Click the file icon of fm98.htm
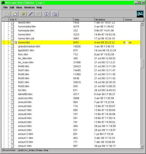This screenshot has width=146, height=154. click(x=13, y=66)
